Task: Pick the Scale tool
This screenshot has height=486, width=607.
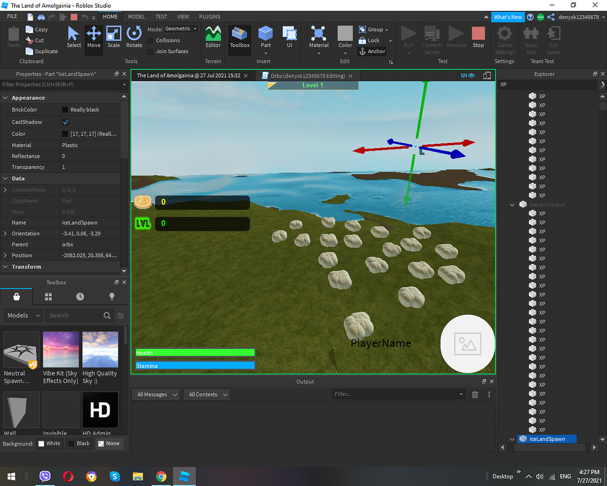Action: click(x=114, y=37)
